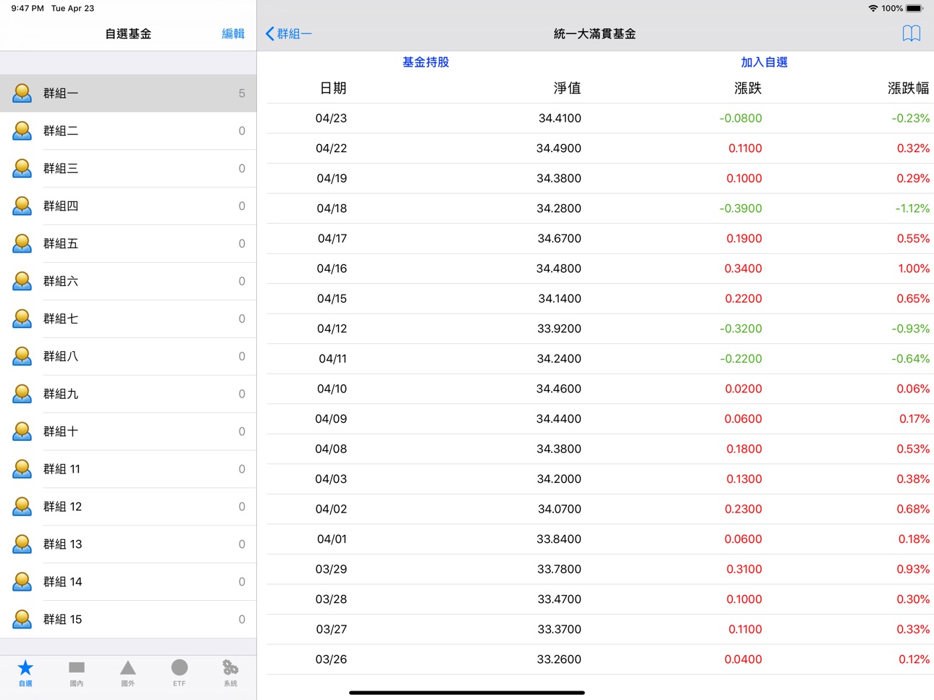Viewport: 934px width, 700px height.
Task: Select the 04/19 date cell
Action: tap(332, 178)
